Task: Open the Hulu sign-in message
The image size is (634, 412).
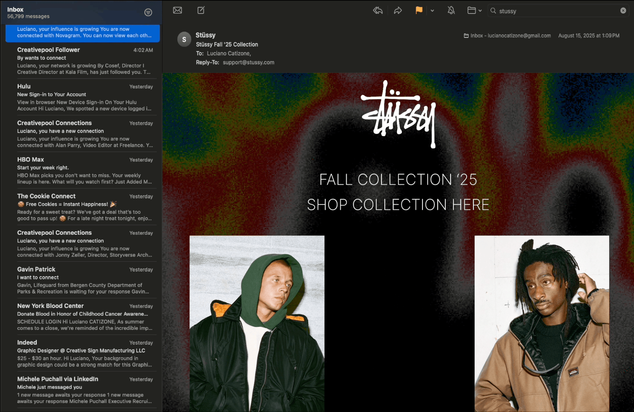Action: point(83,97)
